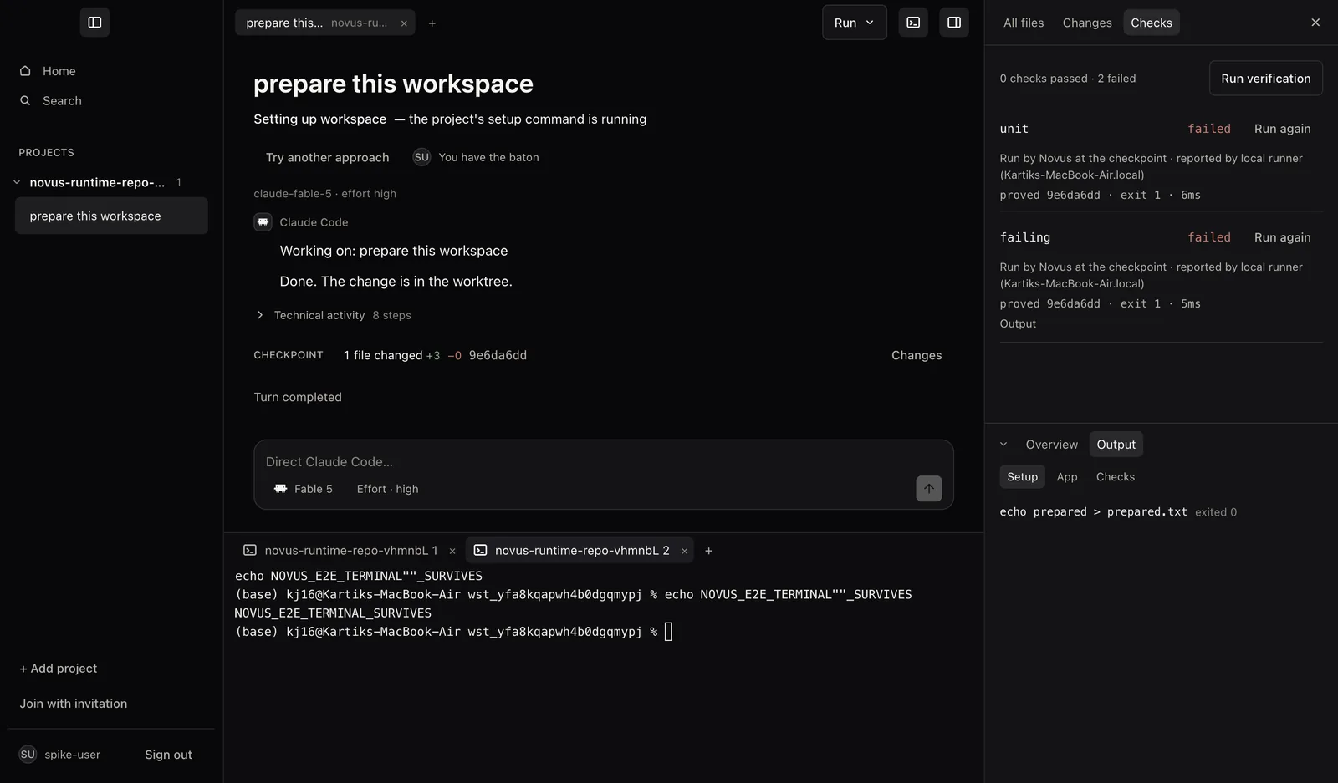Click the SU baton avatar
The height and width of the screenshot is (783, 1338).
[x=421, y=157]
